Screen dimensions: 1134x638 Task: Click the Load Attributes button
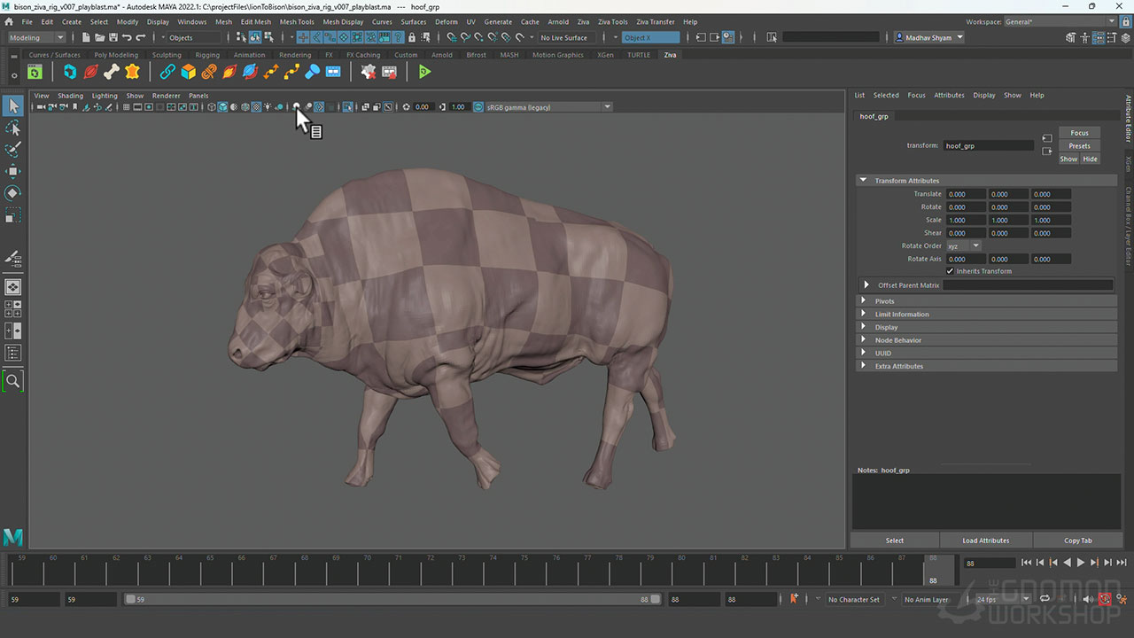point(986,541)
